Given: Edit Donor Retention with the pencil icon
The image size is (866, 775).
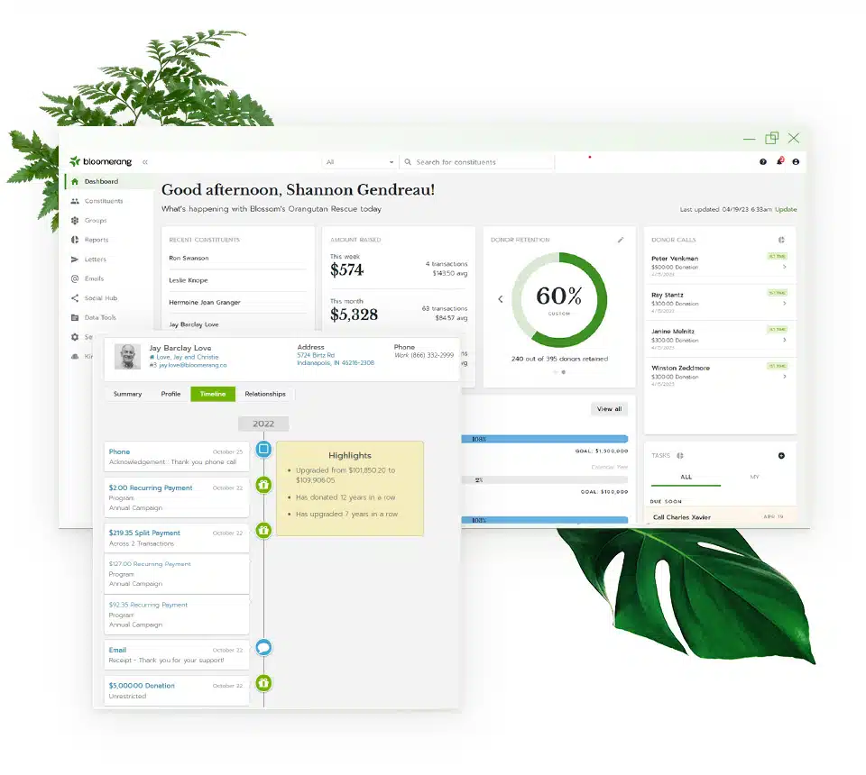Looking at the screenshot, I should click(621, 240).
